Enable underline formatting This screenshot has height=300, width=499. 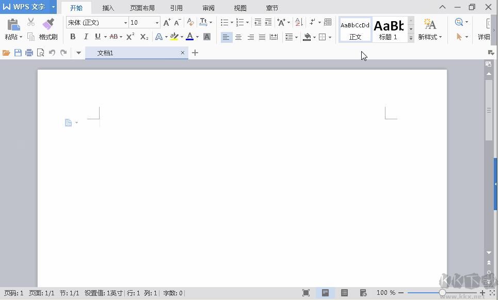pos(98,37)
